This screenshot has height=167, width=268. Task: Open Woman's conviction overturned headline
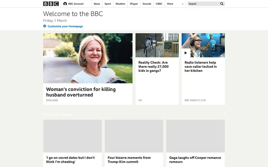tap(81, 92)
